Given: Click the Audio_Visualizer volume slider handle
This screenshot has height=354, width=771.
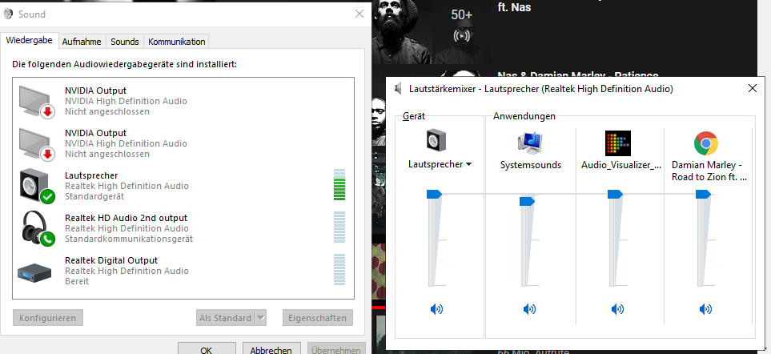Looking at the screenshot, I should coord(615,195).
